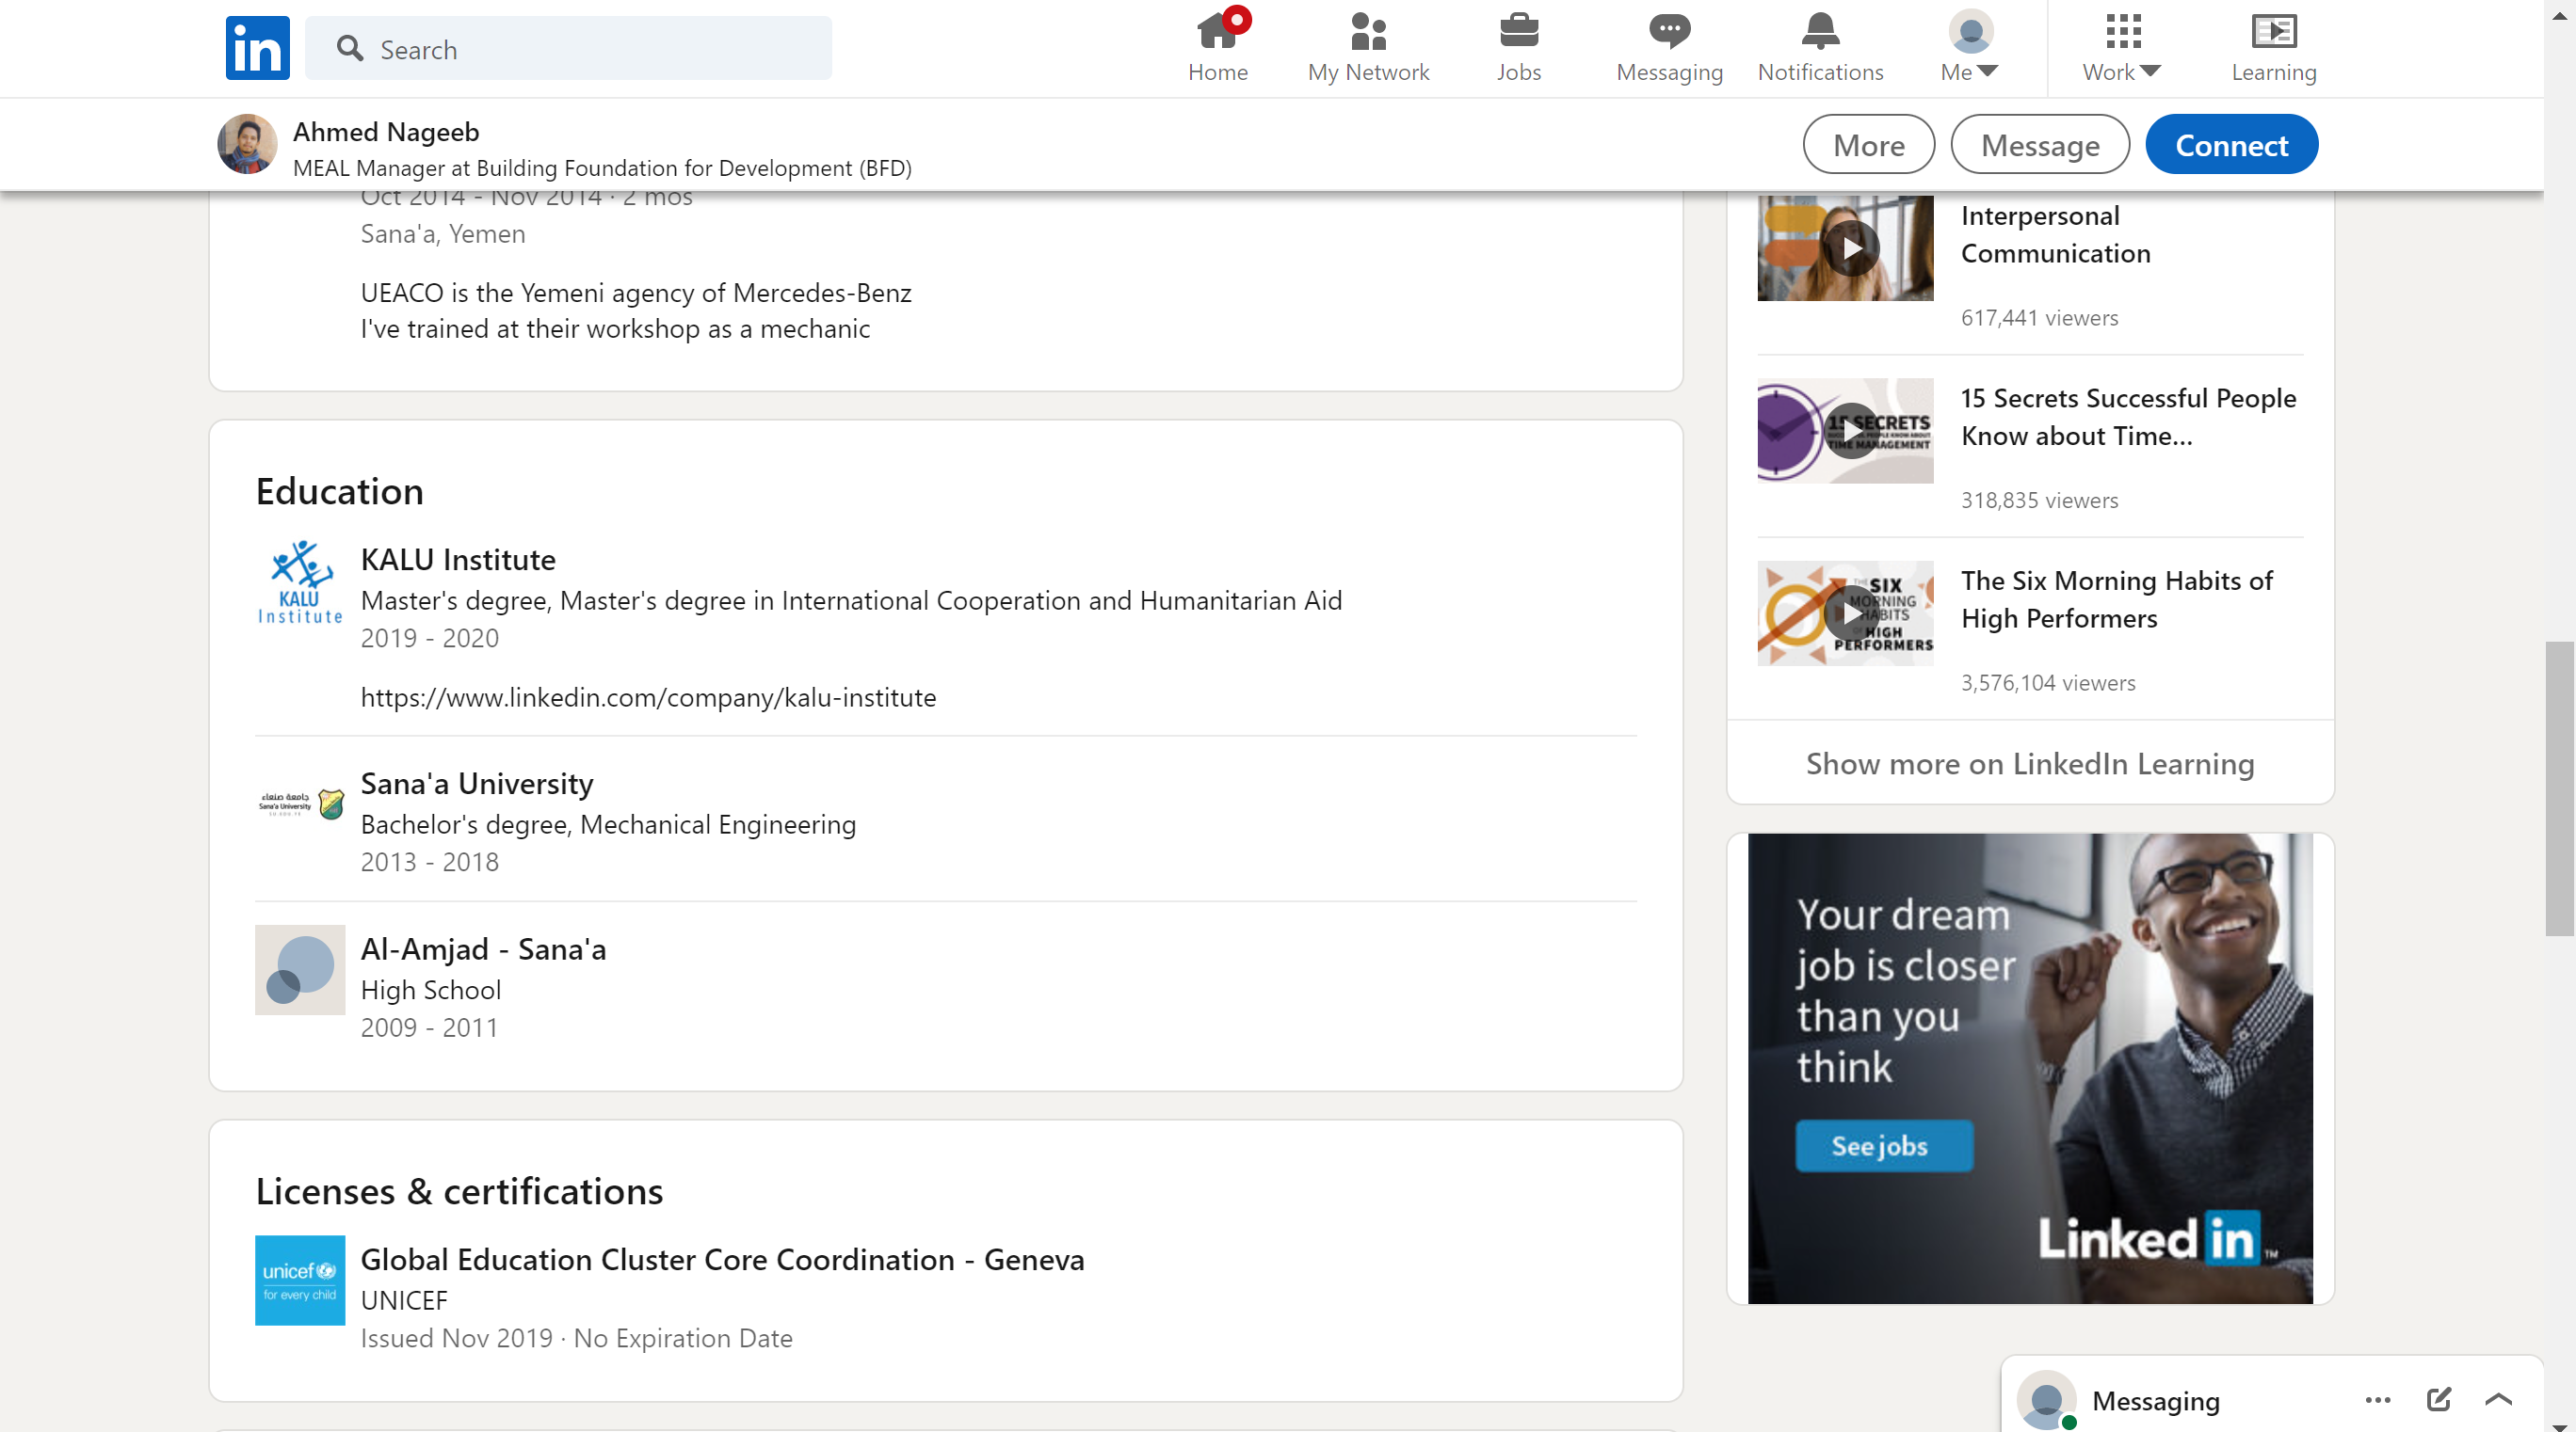Click Show more on LinkedIn Learning
Screen dimensions: 2576x1432
(2029, 763)
